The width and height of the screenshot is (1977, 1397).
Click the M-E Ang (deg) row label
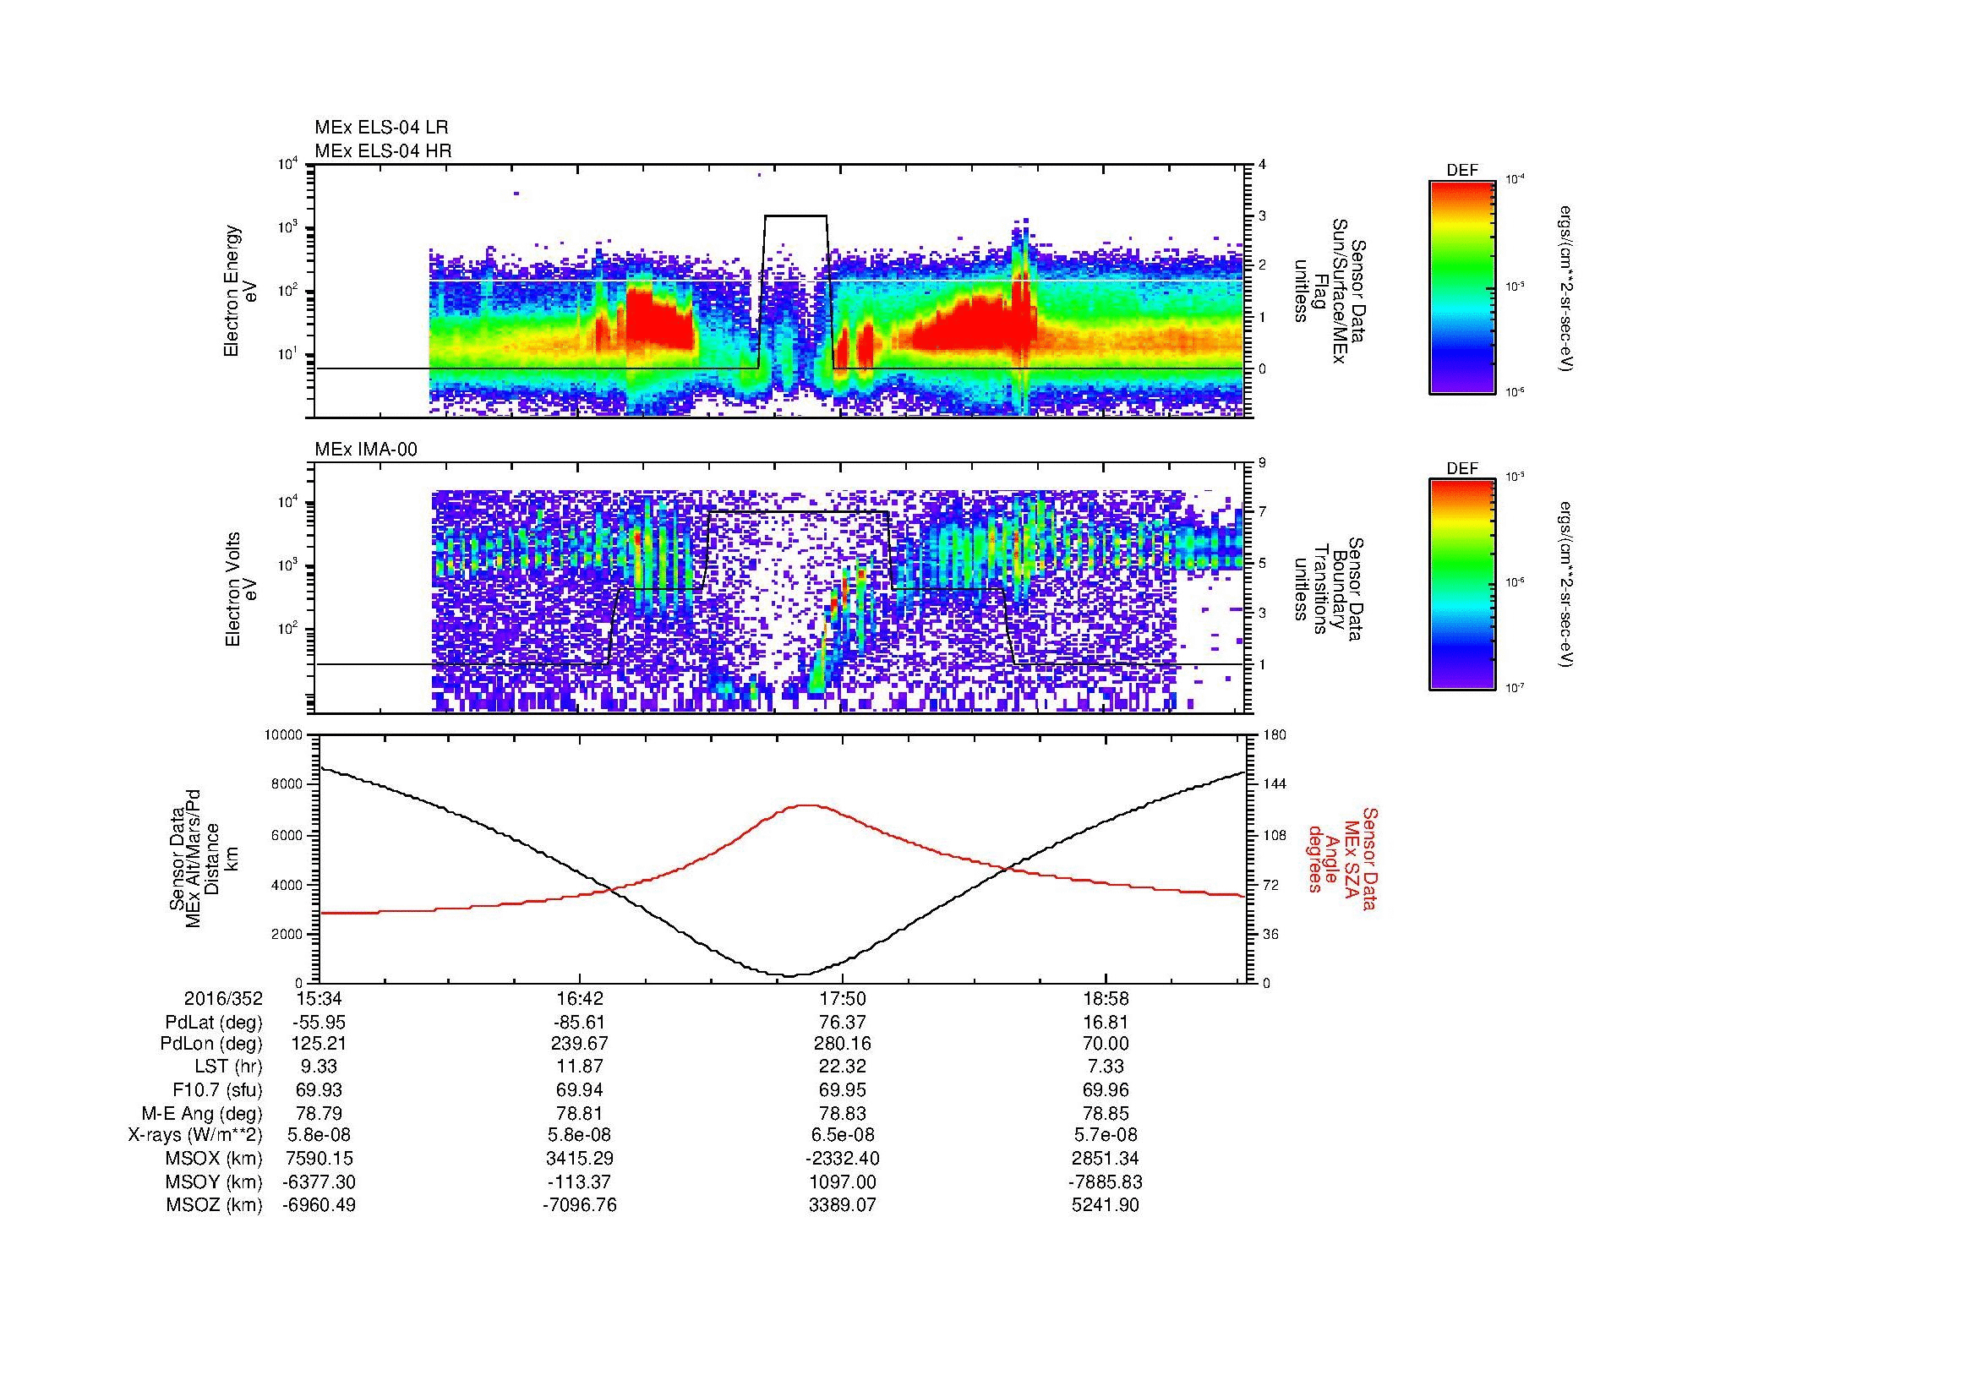click(202, 1114)
